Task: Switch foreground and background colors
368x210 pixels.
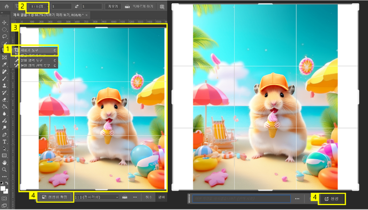Action: [x=7, y=183]
